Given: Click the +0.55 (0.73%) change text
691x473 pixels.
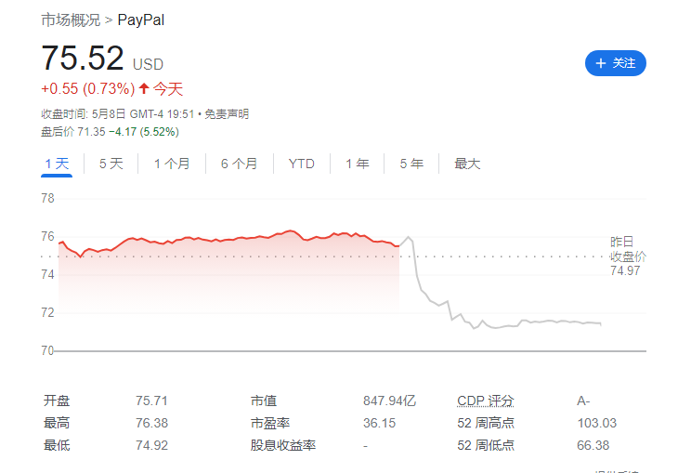Looking at the screenshot, I should coord(87,88).
